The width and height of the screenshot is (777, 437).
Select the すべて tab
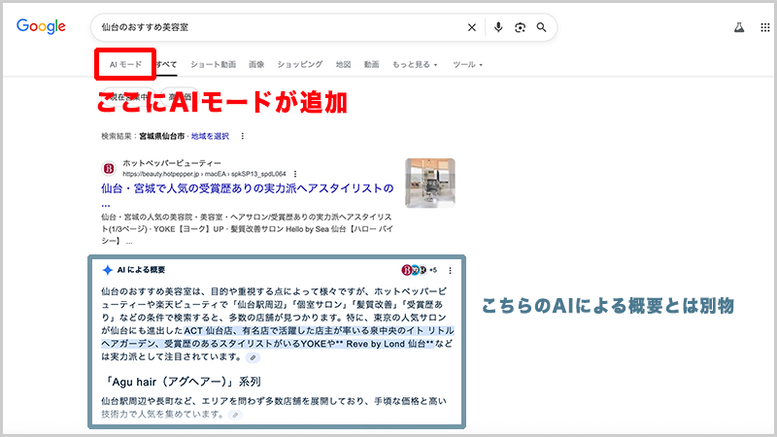click(x=167, y=64)
